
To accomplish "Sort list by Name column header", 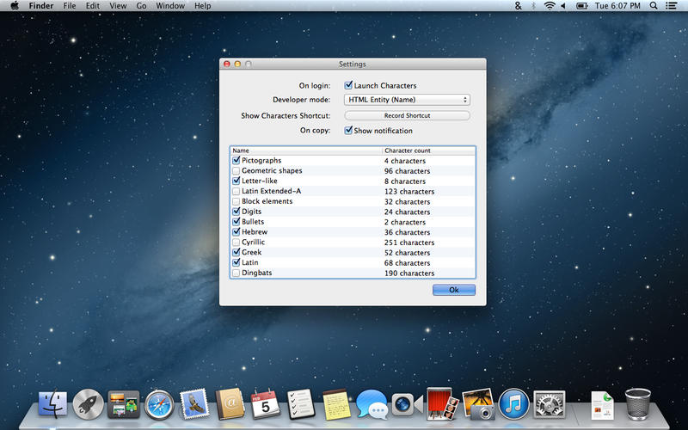I will 306,150.
